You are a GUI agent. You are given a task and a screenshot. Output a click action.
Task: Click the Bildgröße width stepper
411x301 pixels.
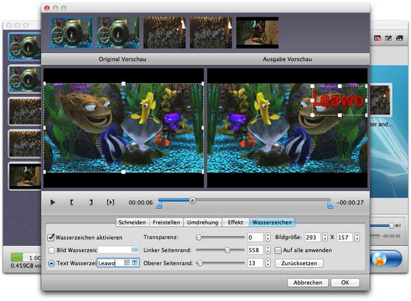click(x=325, y=237)
